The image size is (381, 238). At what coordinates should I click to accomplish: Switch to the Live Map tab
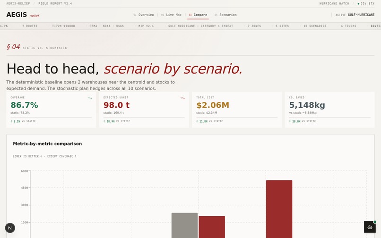tap(171, 15)
